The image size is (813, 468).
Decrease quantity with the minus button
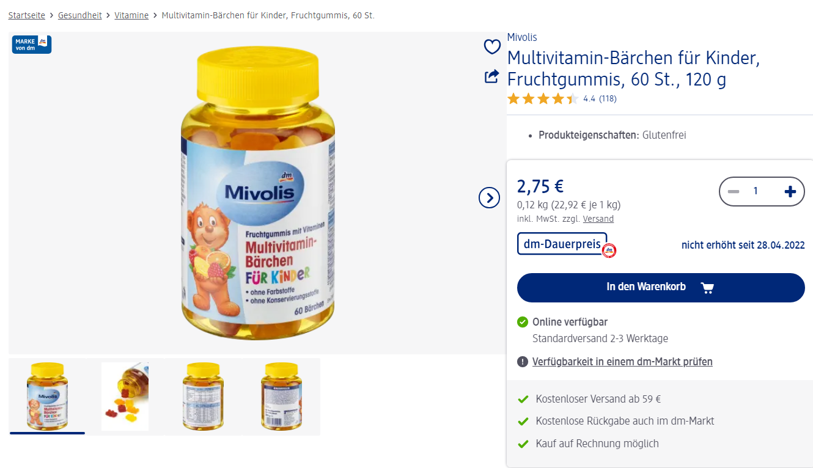pos(734,192)
